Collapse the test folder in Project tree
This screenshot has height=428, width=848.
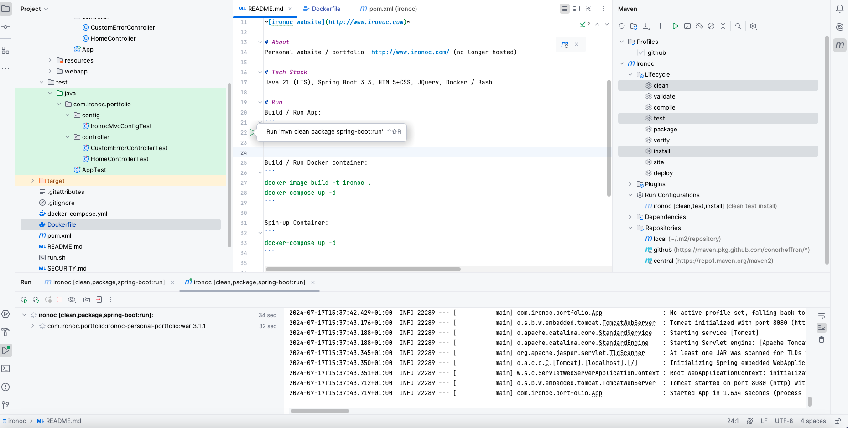coord(42,82)
